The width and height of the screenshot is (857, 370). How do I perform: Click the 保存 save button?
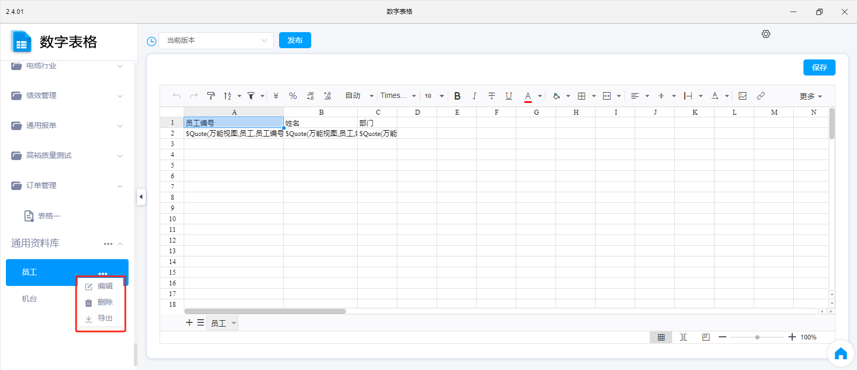819,67
